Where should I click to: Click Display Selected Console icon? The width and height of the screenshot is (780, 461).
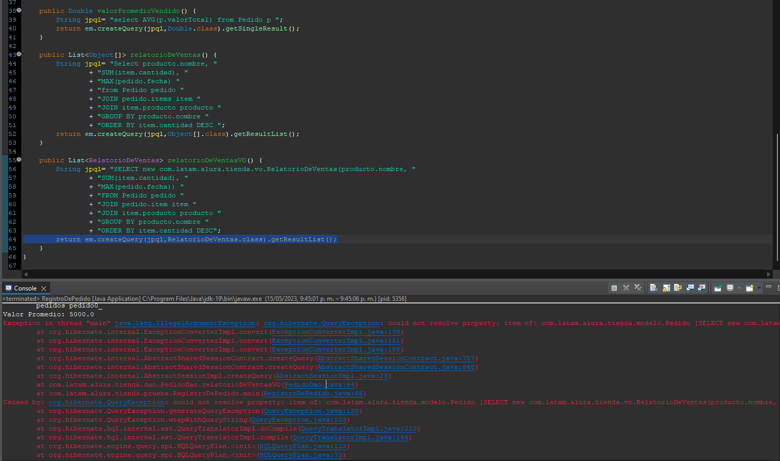[x=730, y=288]
